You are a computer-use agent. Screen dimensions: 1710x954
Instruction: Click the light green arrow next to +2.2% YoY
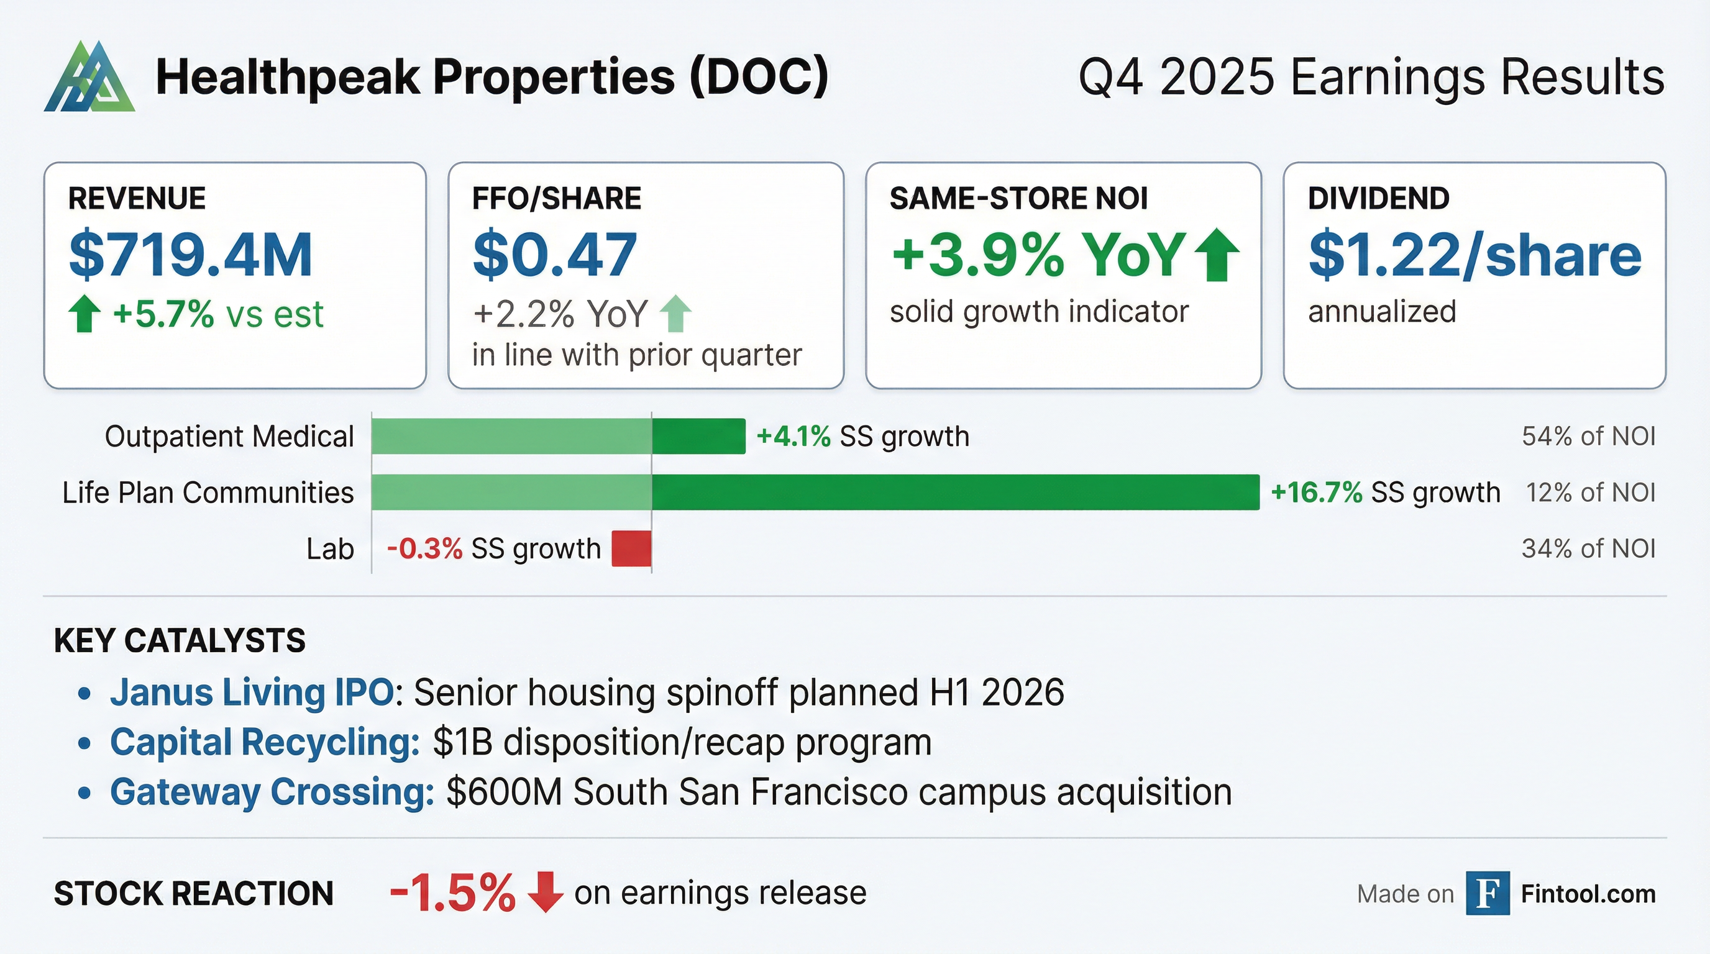click(x=676, y=313)
